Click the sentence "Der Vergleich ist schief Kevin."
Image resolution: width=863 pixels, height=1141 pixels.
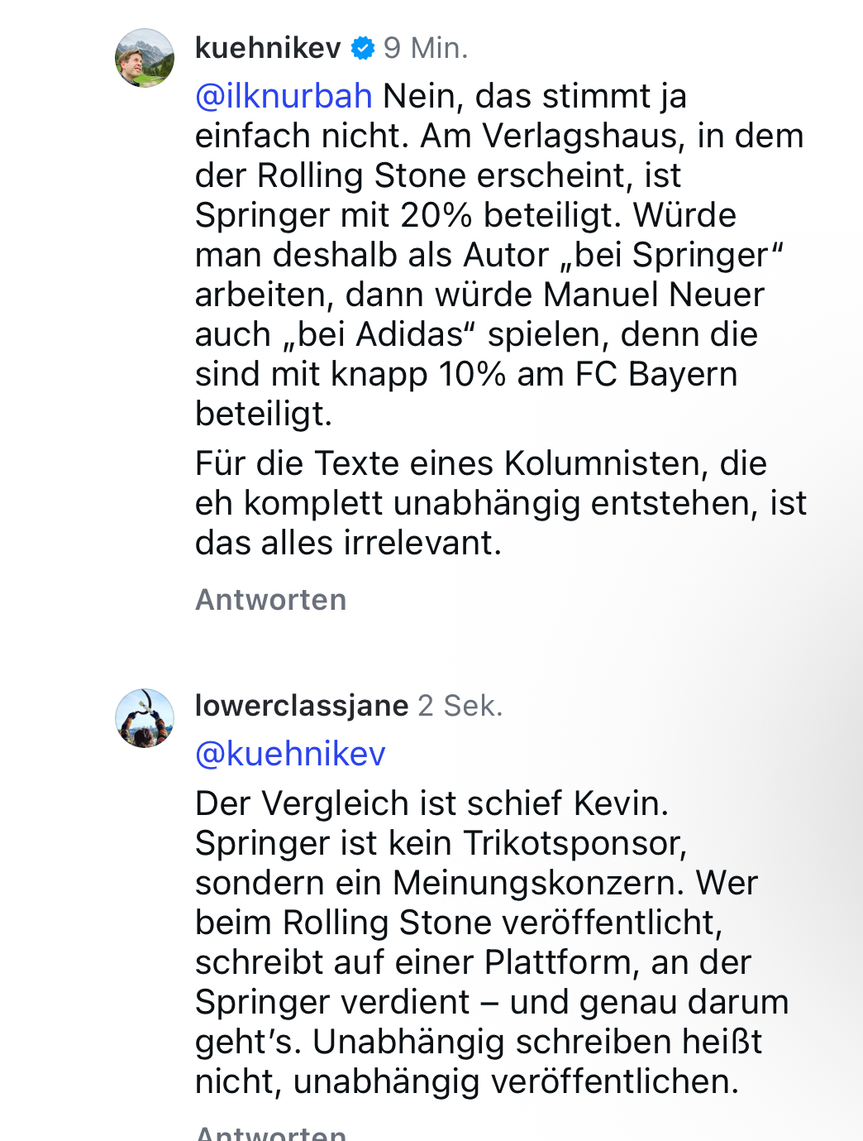431,803
